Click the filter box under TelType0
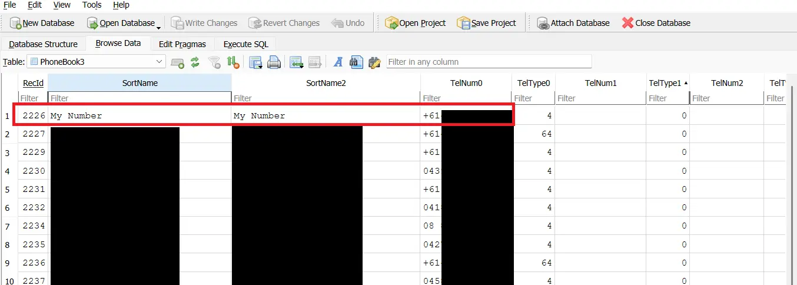 coord(533,98)
